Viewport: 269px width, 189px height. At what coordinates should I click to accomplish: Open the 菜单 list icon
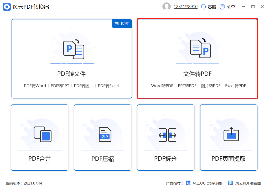coord(222,7)
